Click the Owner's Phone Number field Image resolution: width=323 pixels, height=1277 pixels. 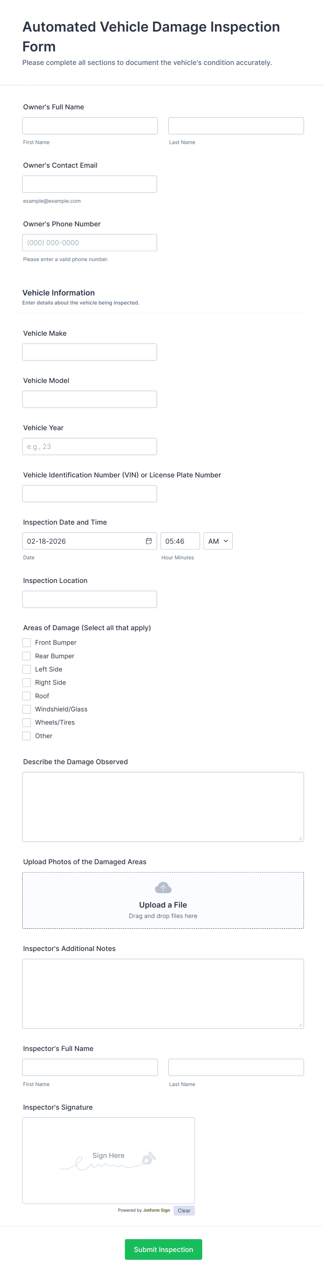tap(90, 242)
